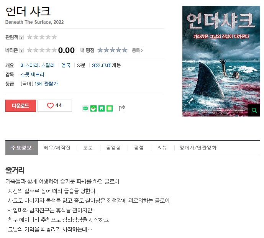Enlarge poster with magnifier icon
The image size is (264, 238).
(x=254, y=110)
